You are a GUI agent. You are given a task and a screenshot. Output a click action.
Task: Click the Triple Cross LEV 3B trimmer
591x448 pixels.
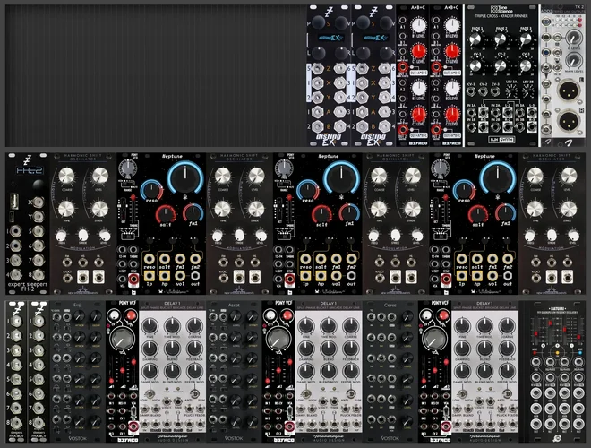(x=528, y=91)
